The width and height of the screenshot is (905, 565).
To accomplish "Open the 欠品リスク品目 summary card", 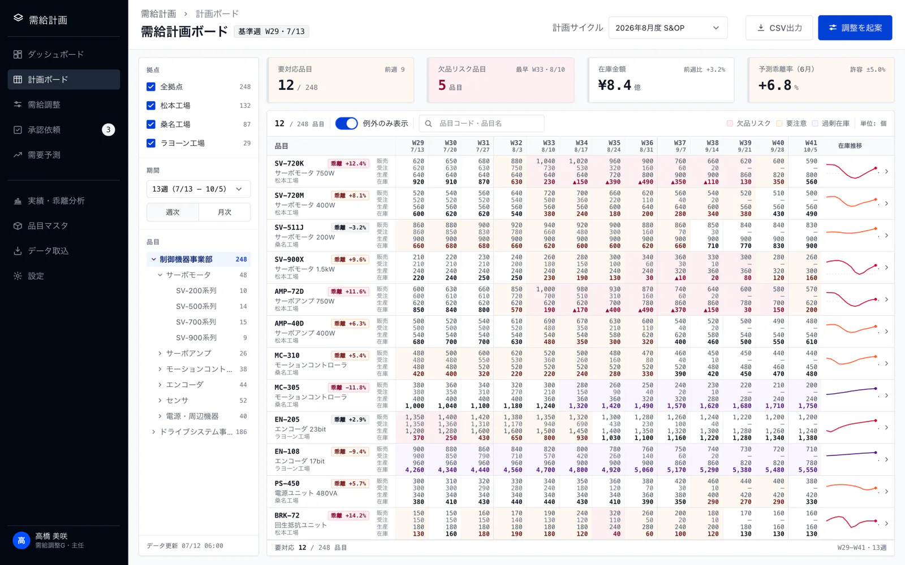I will (501, 80).
